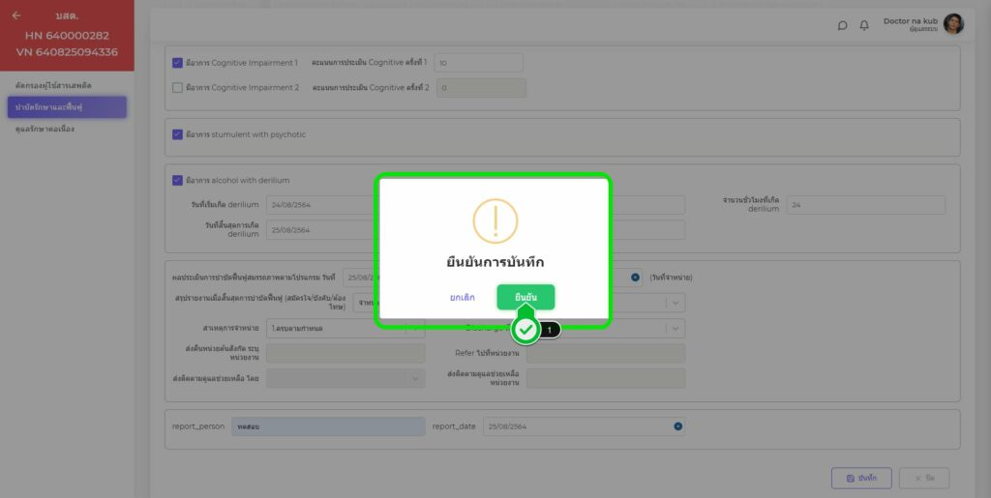The image size is (991, 498).
Task: Click the green ยืนยัน confirm button
Action: tap(526, 297)
